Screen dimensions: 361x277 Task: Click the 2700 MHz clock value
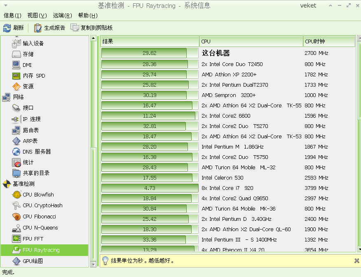(x=316, y=53)
